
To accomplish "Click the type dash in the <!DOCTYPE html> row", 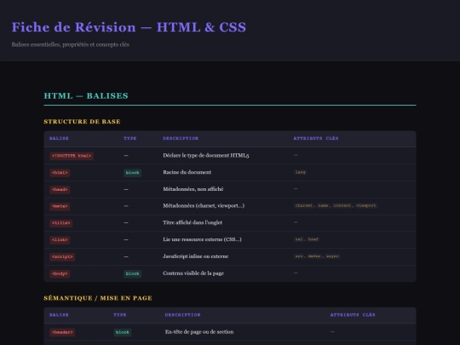I will [x=126, y=156].
